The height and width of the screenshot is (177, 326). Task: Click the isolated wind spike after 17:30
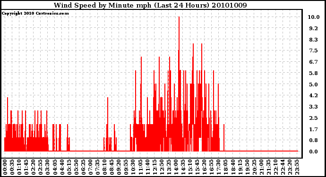coord(224,137)
